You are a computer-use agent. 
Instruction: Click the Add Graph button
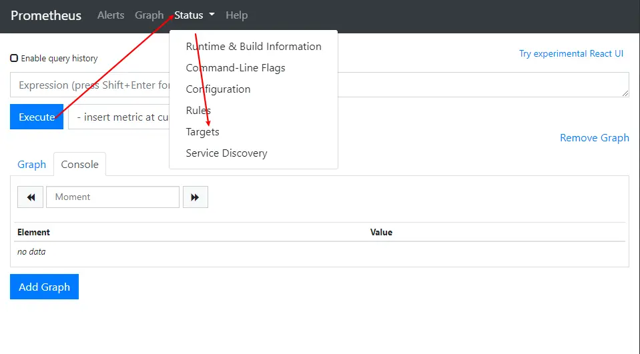point(44,287)
